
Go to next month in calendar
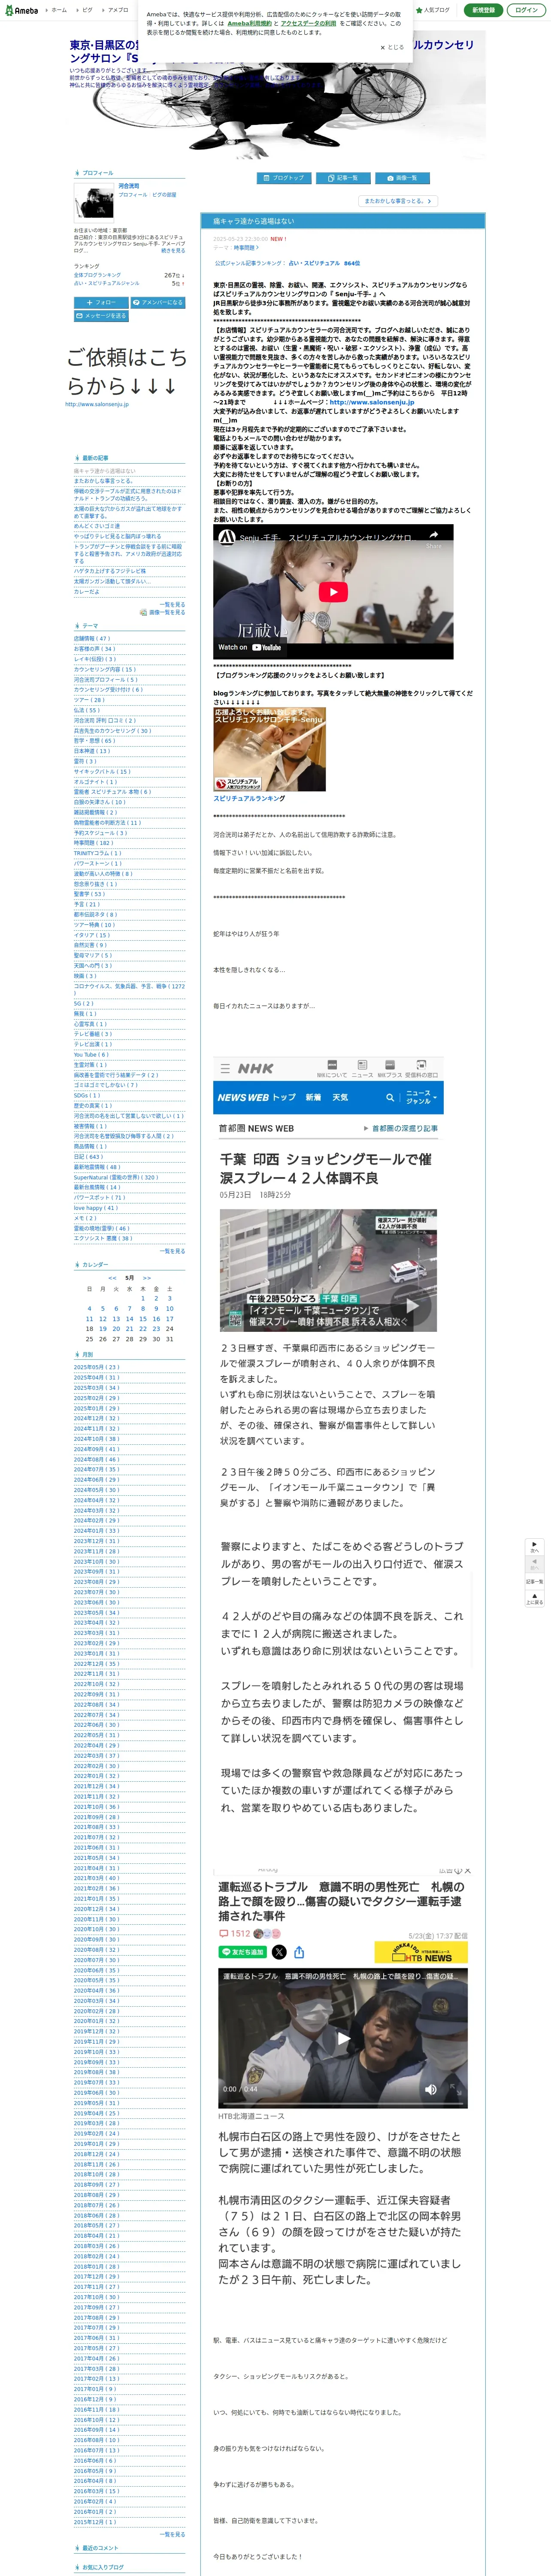[x=147, y=1278]
